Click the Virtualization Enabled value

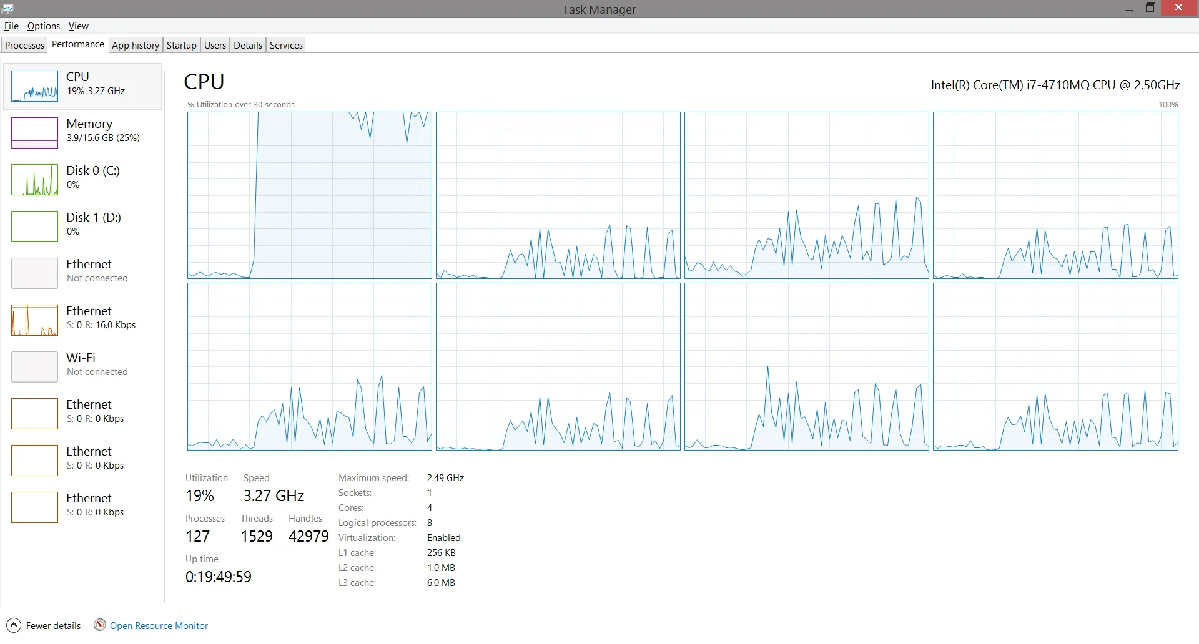tap(444, 538)
